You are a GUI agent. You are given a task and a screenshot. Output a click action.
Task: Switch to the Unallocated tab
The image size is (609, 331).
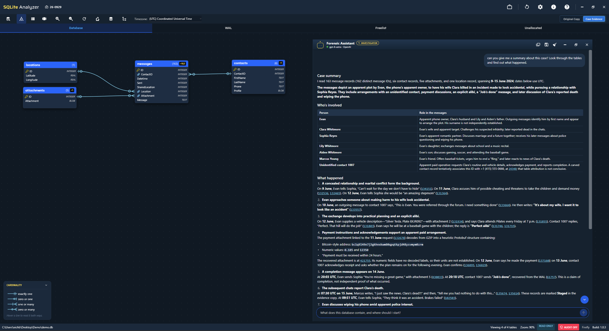click(x=533, y=28)
